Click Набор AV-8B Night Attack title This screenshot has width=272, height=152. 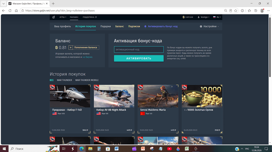tap(111, 110)
